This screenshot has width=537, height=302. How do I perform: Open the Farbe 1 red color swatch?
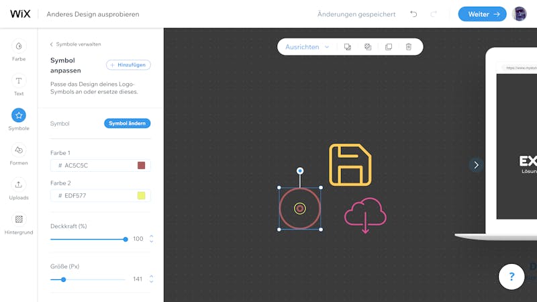pyautogui.click(x=141, y=165)
